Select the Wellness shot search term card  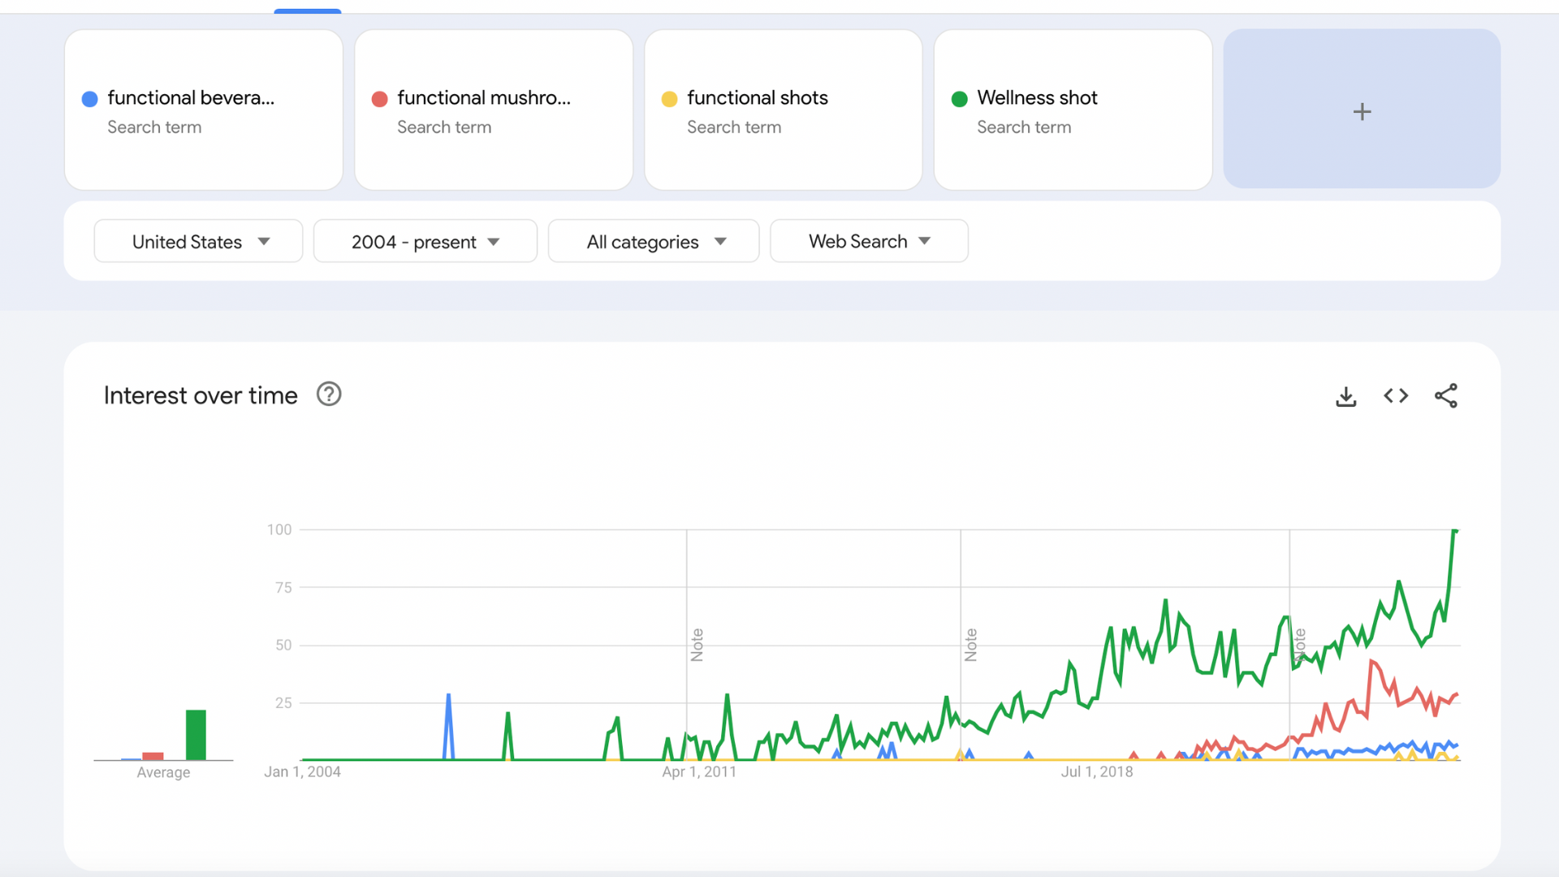point(1073,110)
